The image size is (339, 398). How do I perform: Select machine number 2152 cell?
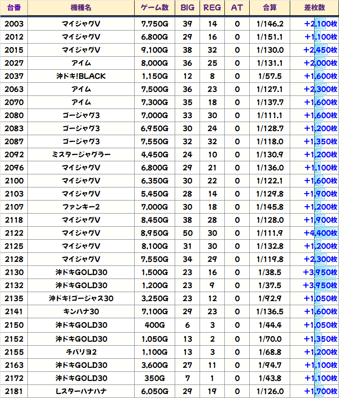pos(14,339)
